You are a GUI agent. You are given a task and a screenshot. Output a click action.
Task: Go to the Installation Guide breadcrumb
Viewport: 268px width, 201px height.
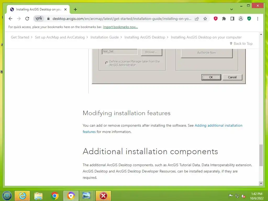pyautogui.click(x=104, y=37)
